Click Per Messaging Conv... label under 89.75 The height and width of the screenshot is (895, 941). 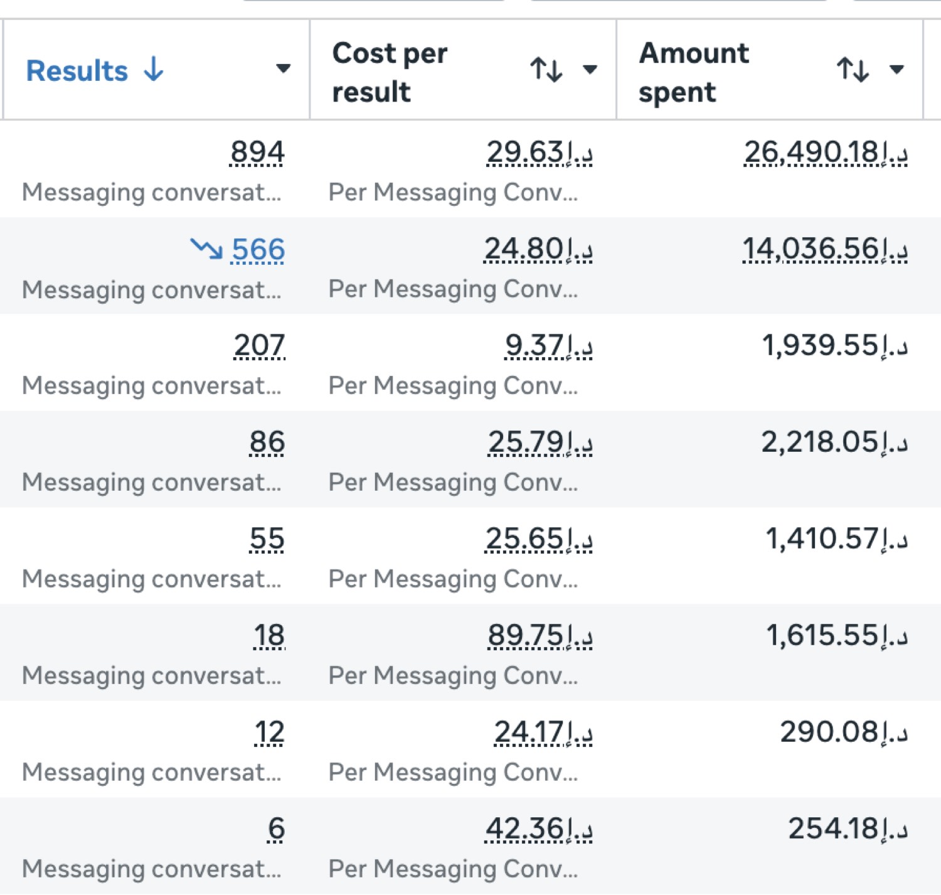click(453, 675)
